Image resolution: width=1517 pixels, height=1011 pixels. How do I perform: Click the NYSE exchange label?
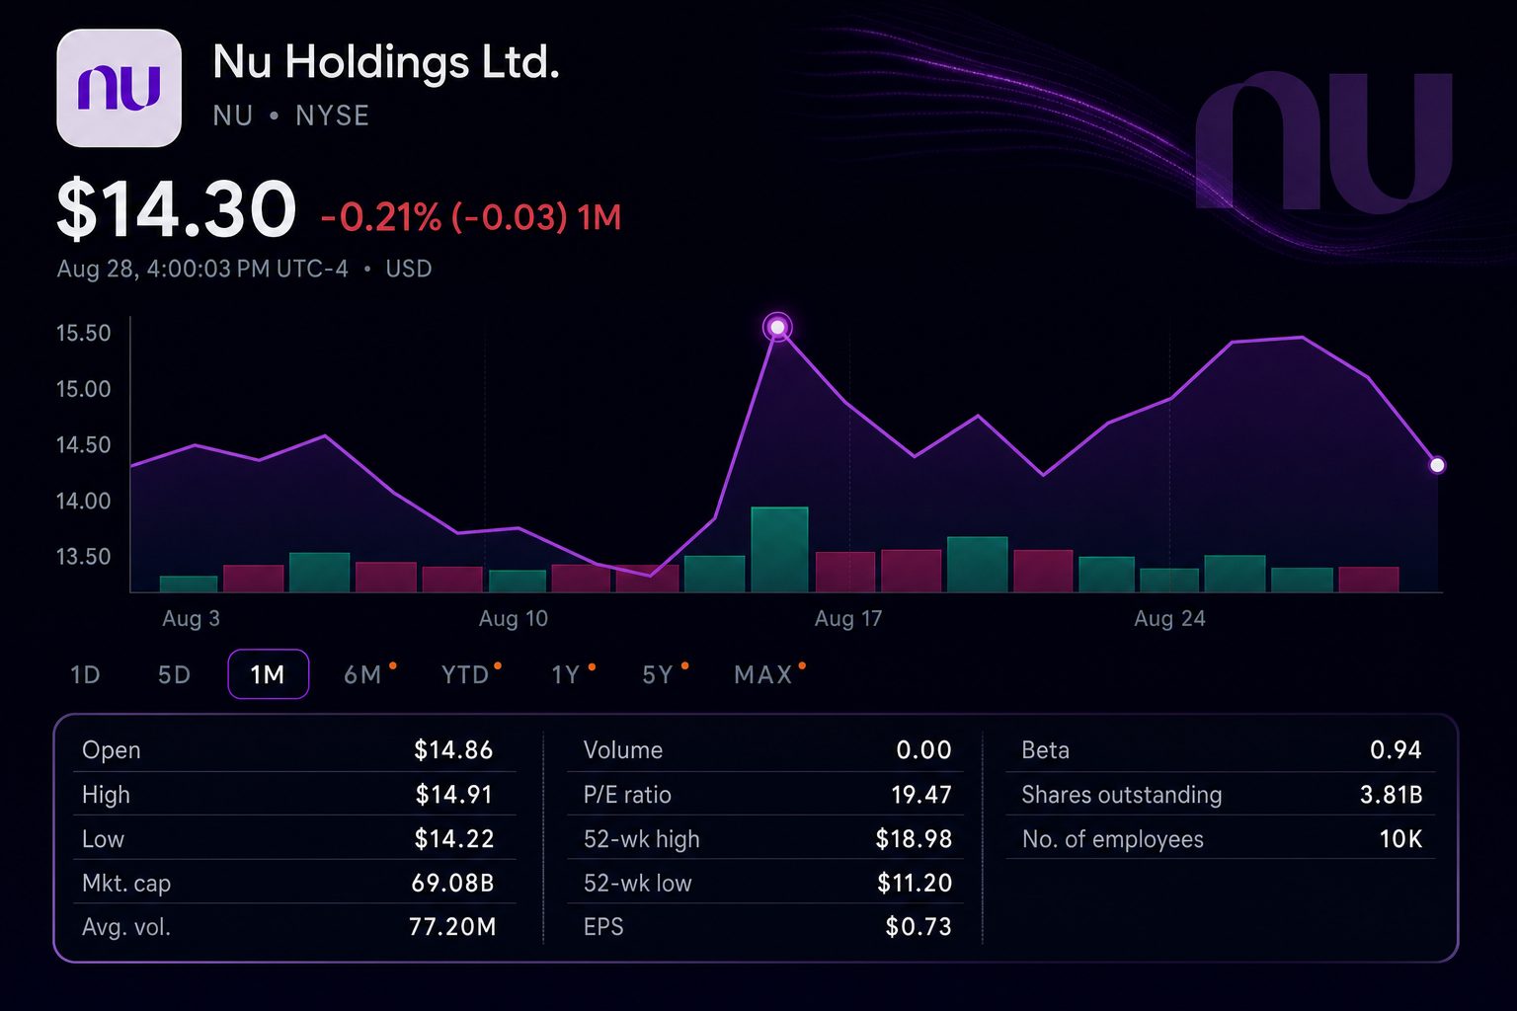coord(332,117)
